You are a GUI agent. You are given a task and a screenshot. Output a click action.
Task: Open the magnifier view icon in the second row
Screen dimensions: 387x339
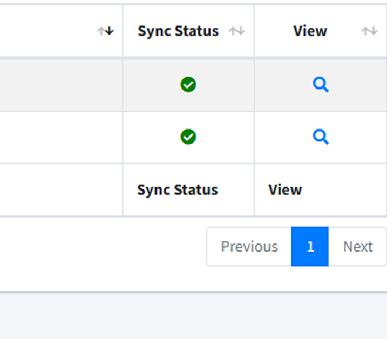[x=321, y=137]
